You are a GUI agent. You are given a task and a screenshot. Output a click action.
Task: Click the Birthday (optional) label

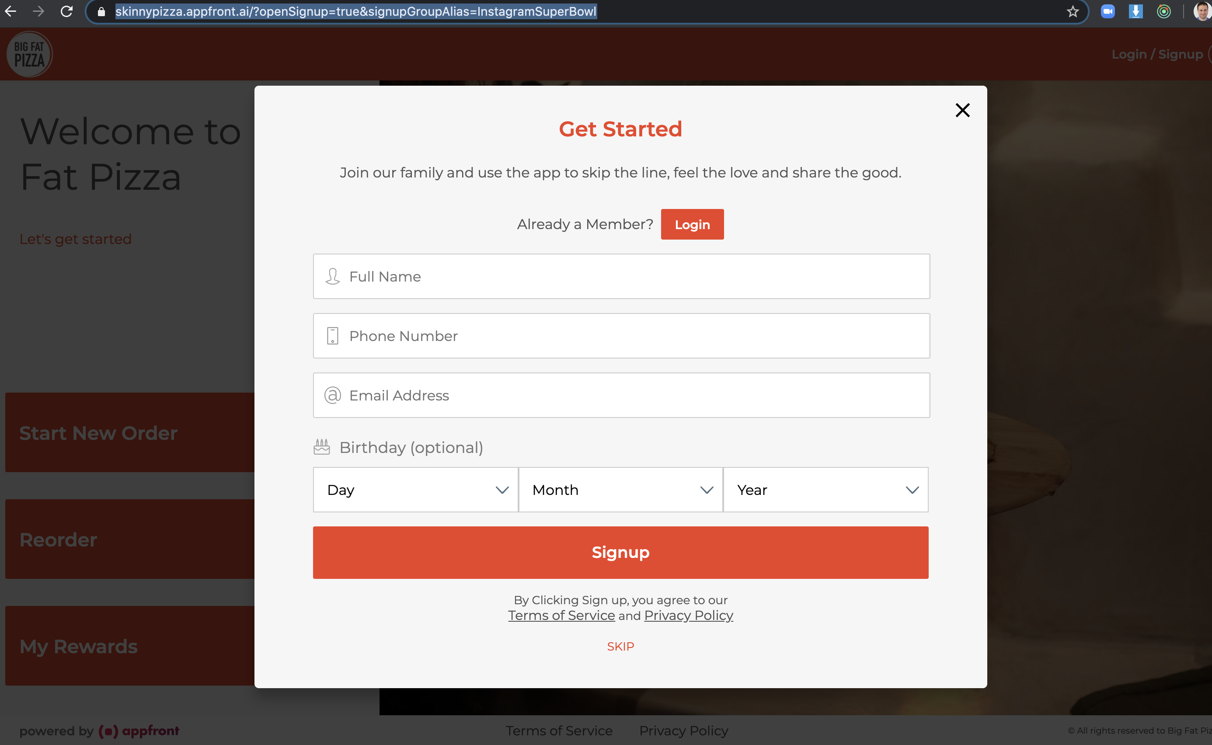click(411, 447)
